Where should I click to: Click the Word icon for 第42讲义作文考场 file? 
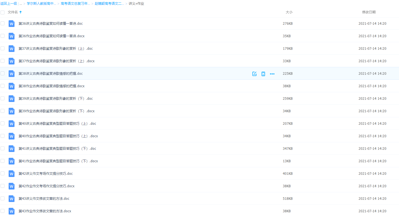11,174
